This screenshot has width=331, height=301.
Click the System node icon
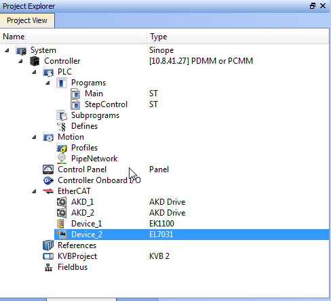21,50
